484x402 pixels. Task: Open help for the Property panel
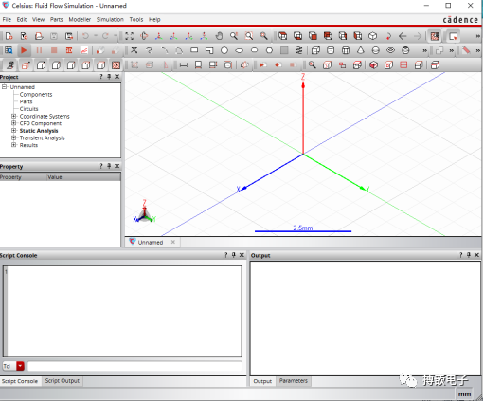101,166
